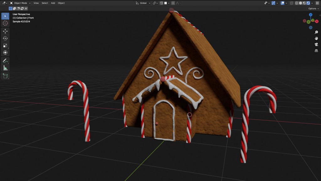Toggle camera view with the camera icon
Viewport: 321px width, 181px height.
(316, 44)
